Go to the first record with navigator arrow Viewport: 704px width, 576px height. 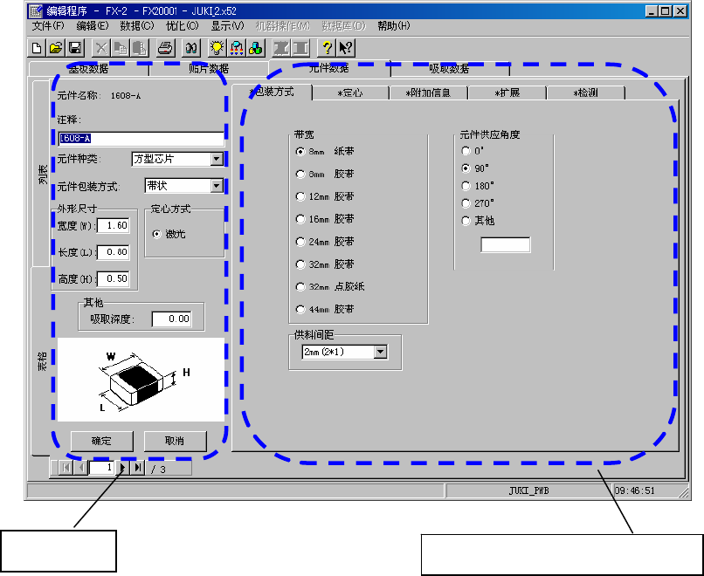[66, 468]
